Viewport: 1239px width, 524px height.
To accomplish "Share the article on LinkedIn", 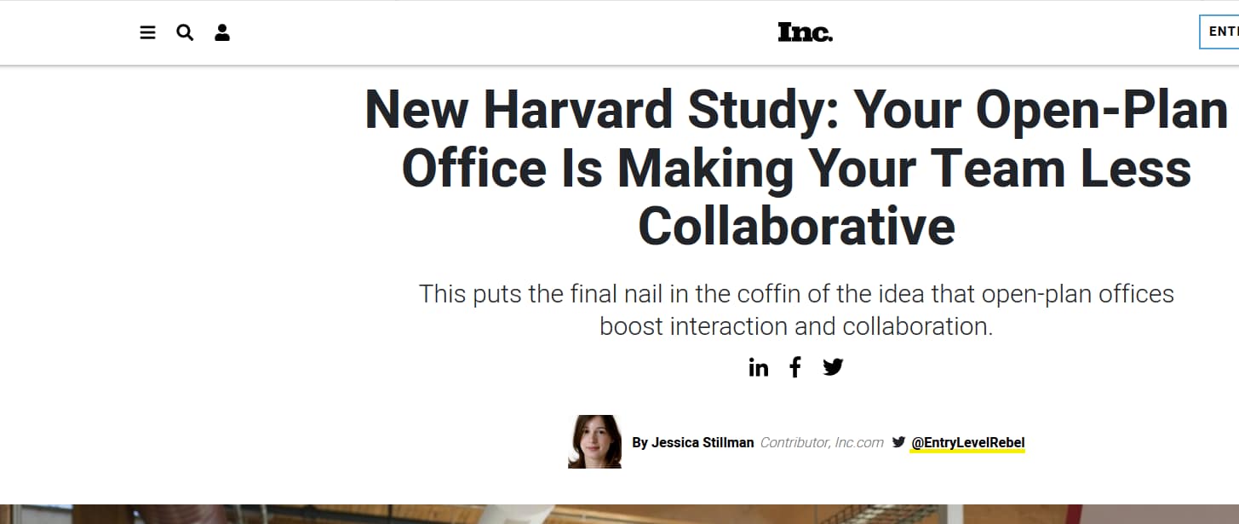I will coord(758,367).
